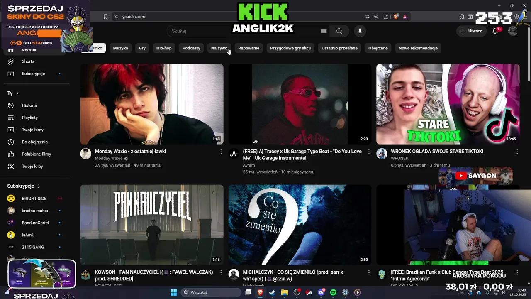Open video title Monday Waxie - z ostatniej ławki
Image resolution: width=531 pixels, height=299 pixels.
coord(130,152)
